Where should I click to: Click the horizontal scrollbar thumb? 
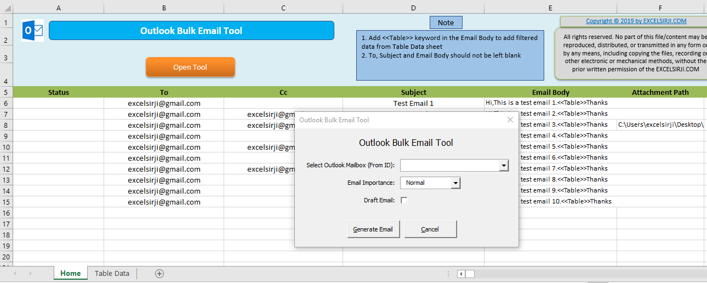470,274
